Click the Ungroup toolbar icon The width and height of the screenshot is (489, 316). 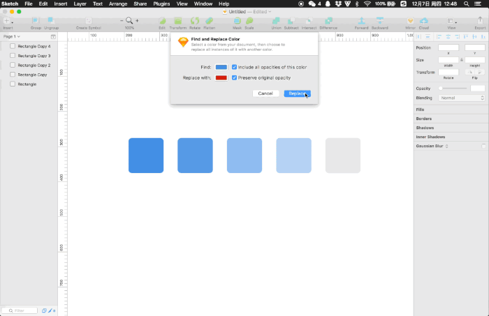pyautogui.click(x=51, y=21)
